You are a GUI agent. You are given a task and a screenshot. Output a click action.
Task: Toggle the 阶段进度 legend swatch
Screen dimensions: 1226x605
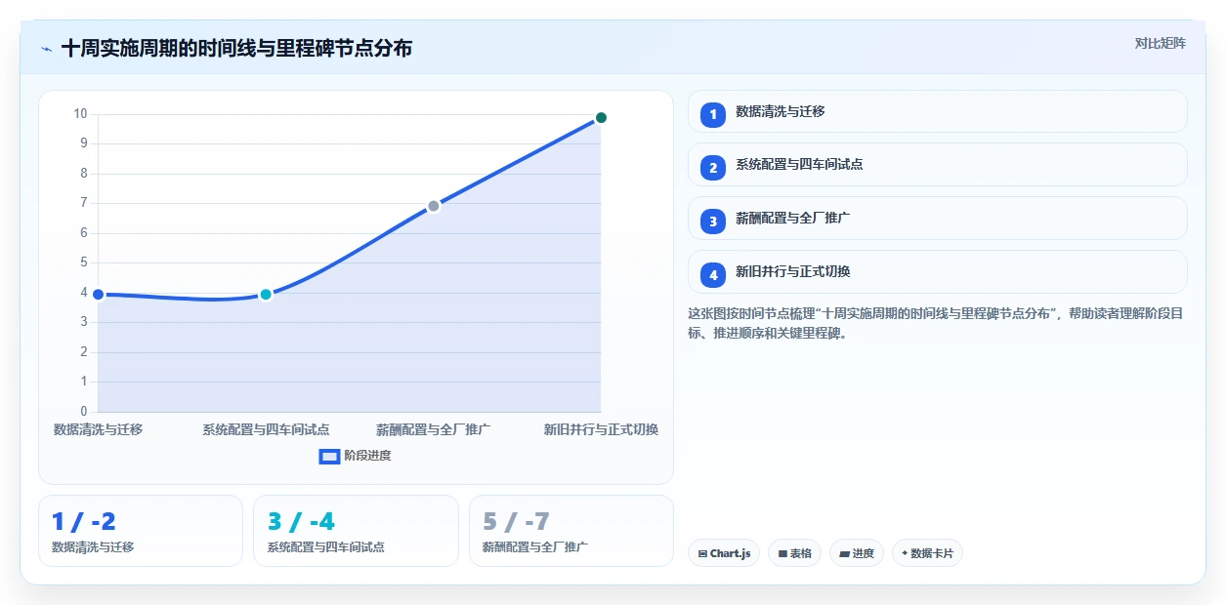(329, 456)
